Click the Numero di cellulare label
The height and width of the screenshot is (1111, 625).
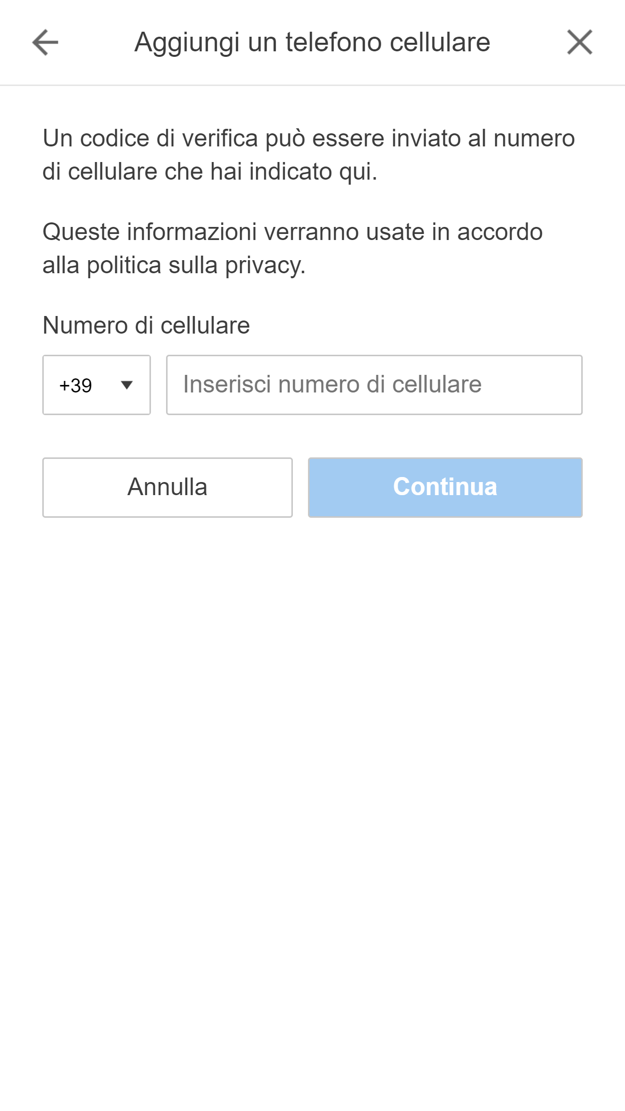click(145, 326)
